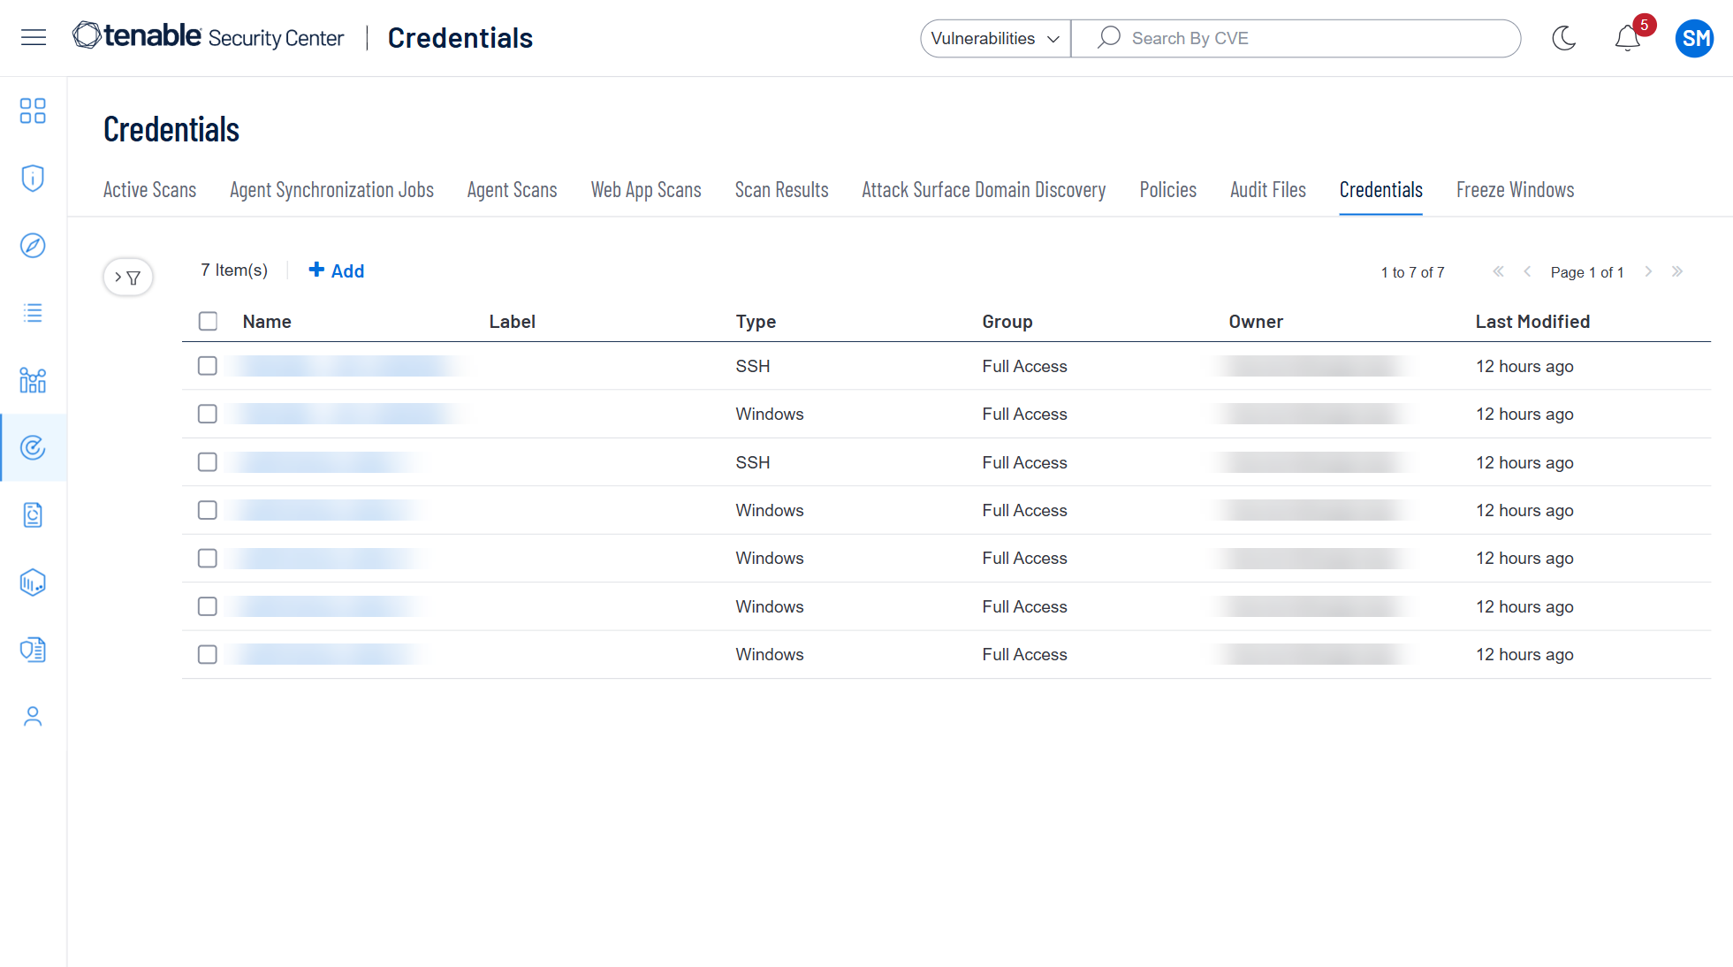Switch to Agent Synchronization Jobs tab

click(x=331, y=190)
